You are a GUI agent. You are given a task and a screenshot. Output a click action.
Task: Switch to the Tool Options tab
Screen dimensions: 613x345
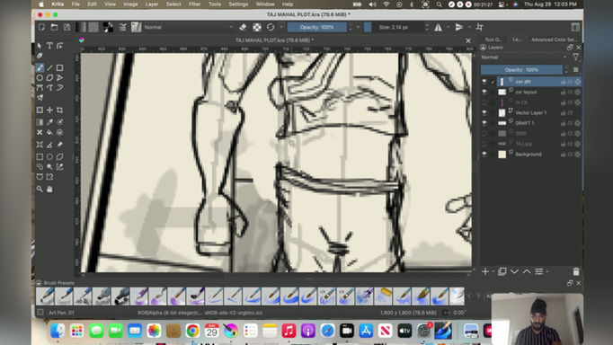tap(493, 40)
